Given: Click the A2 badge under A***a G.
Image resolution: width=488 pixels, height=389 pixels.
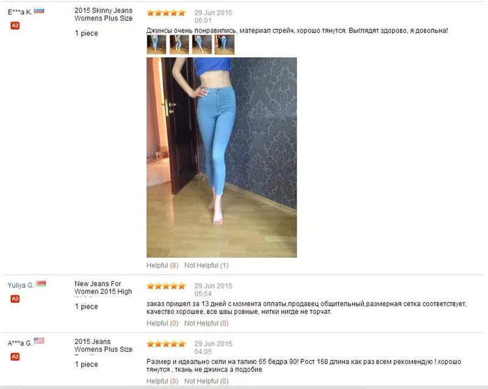Looking at the screenshot, I should (15, 357).
